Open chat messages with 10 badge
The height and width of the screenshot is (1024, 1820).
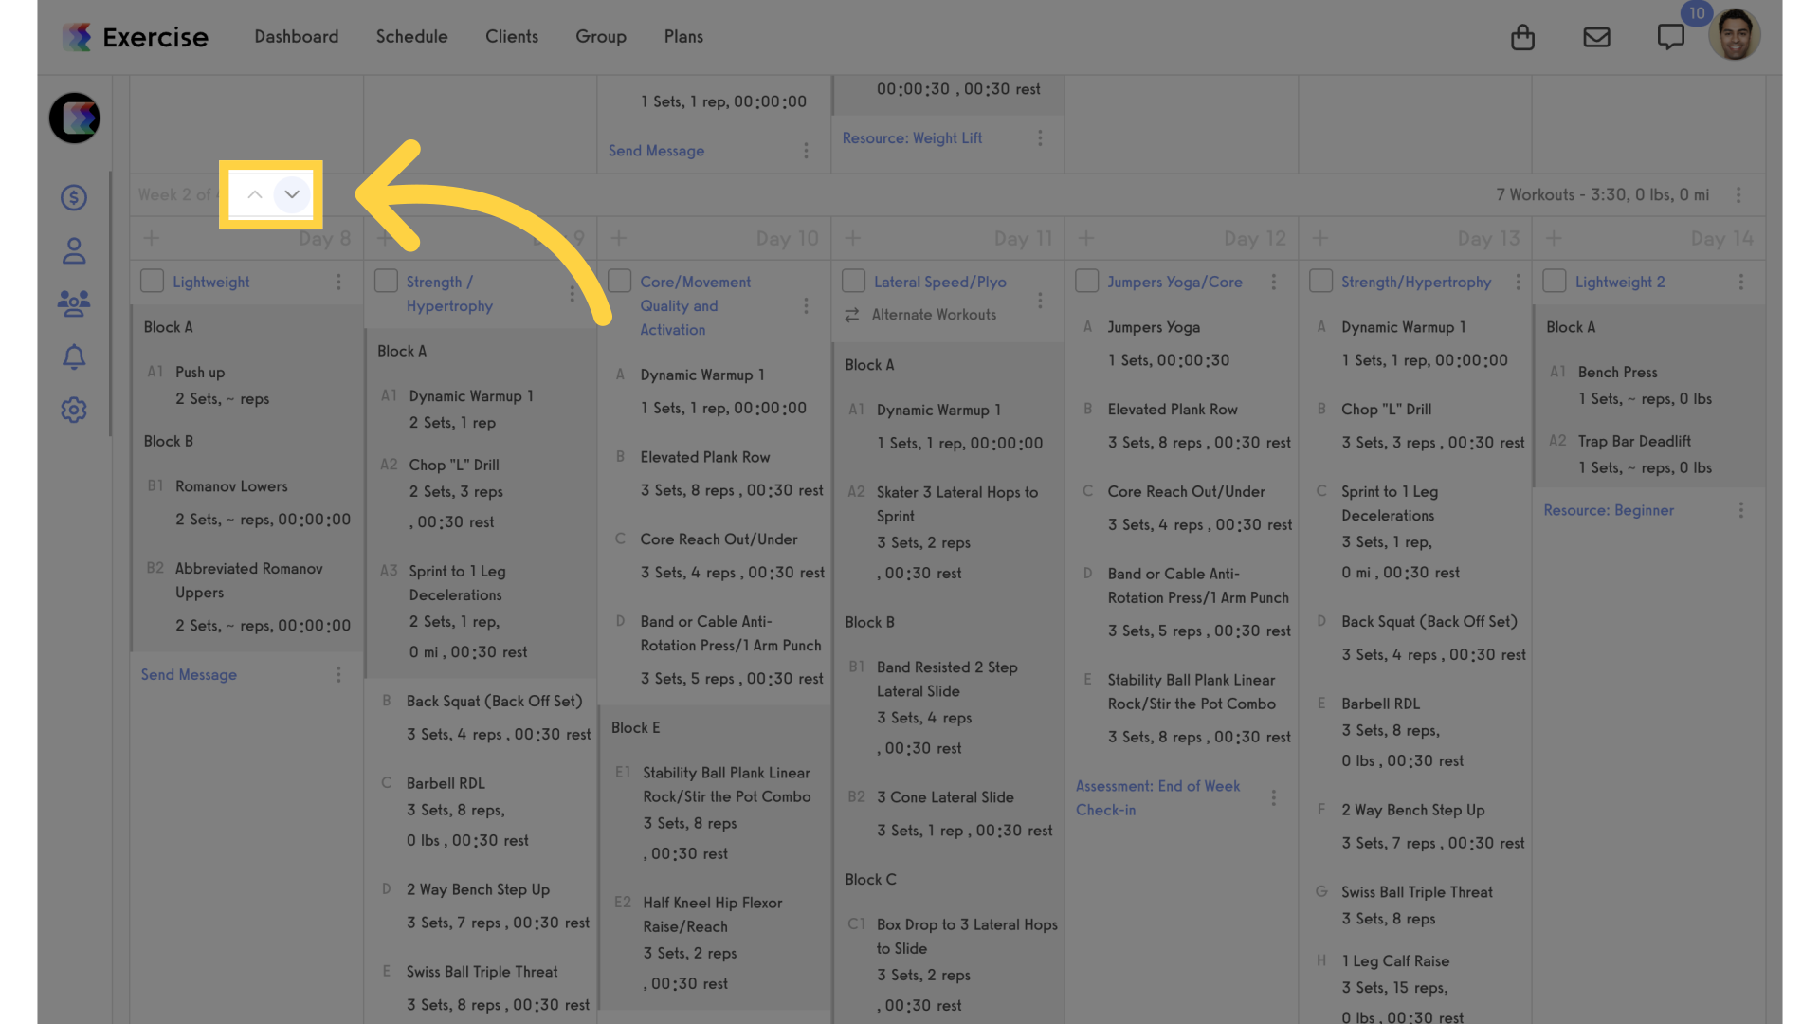pos(1670,37)
